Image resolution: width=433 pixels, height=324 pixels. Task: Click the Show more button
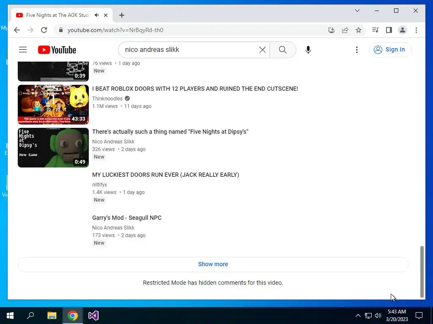(x=213, y=264)
